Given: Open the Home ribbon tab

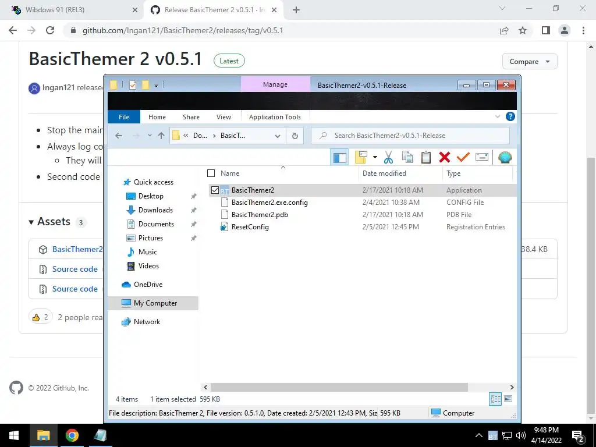Looking at the screenshot, I should [x=157, y=117].
